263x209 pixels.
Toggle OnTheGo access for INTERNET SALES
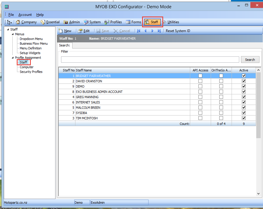[221, 102]
